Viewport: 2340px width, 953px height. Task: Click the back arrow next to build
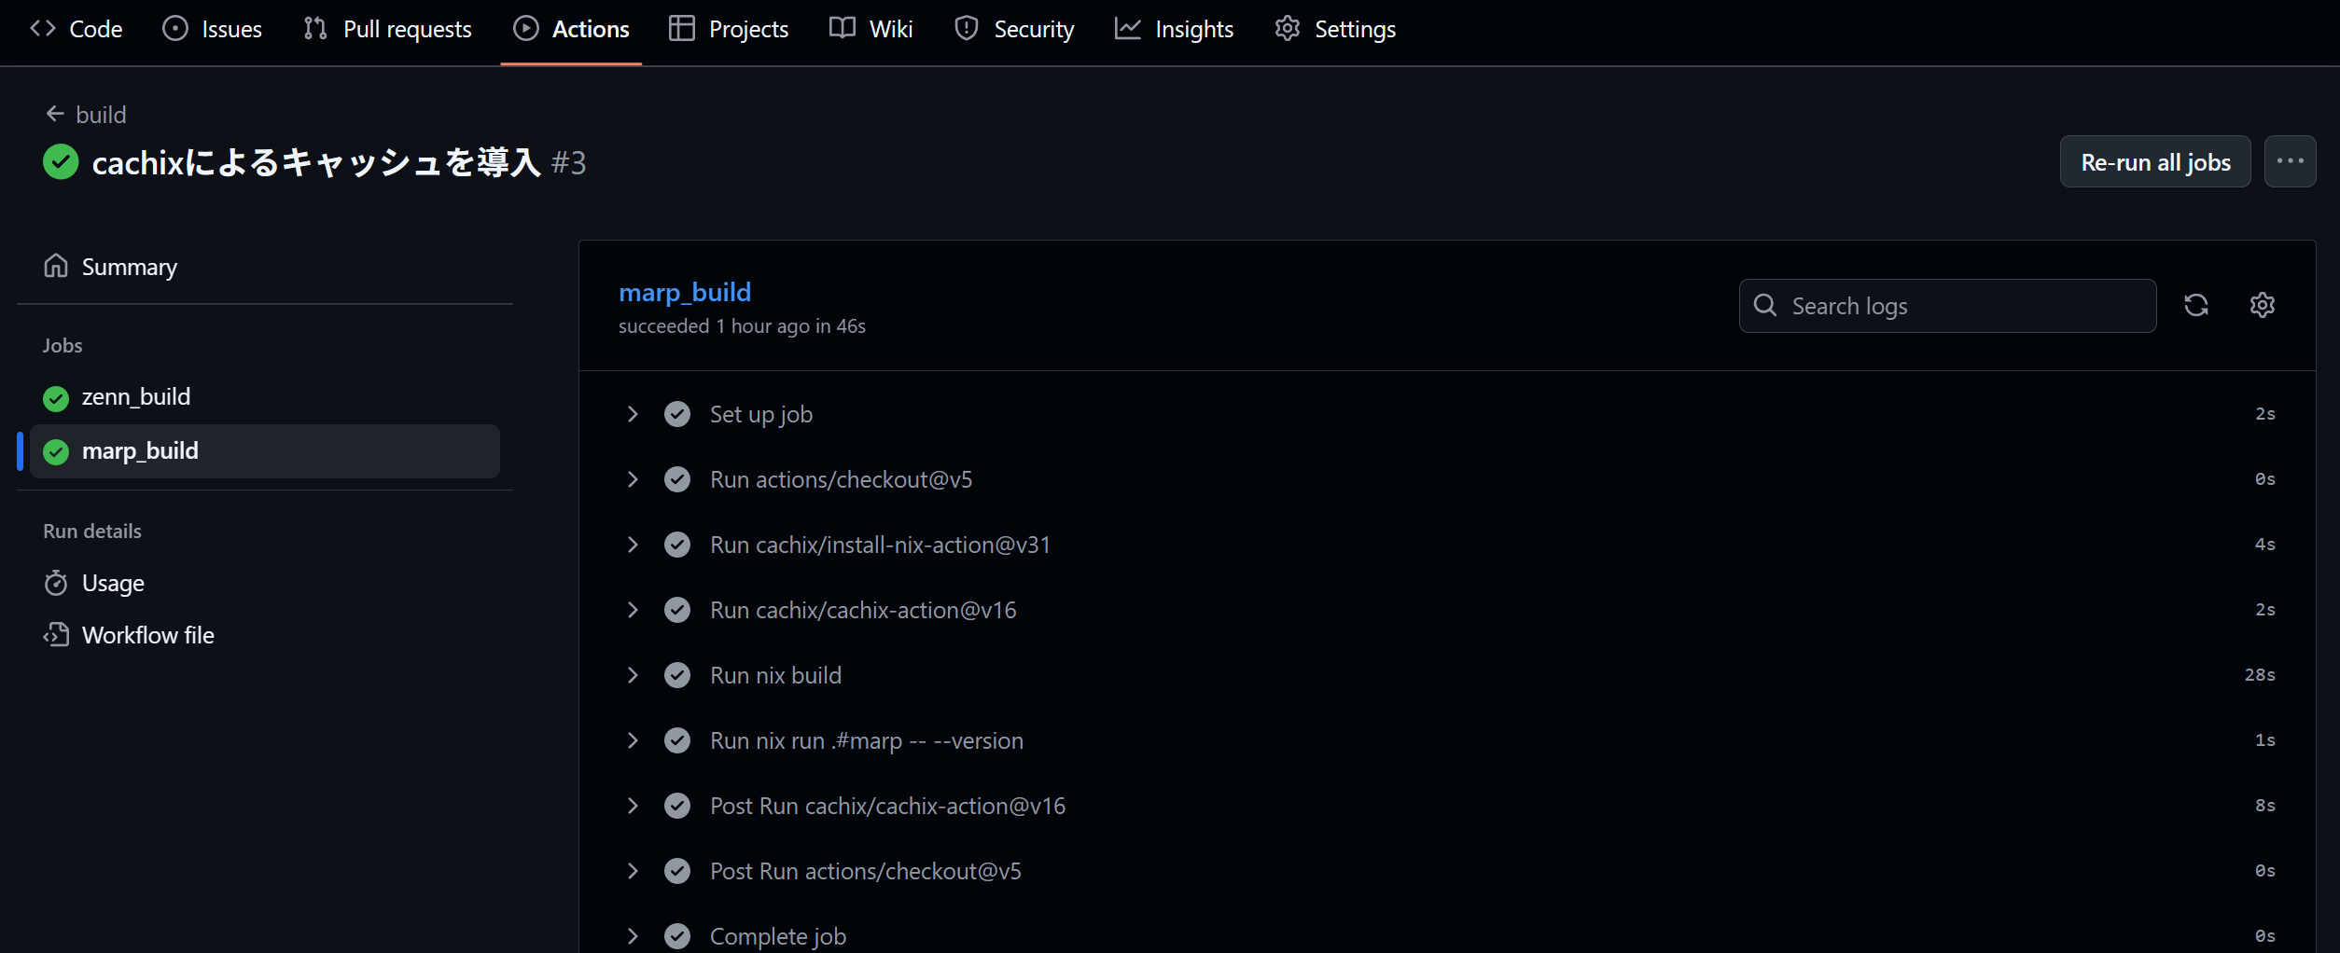tap(53, 113)
